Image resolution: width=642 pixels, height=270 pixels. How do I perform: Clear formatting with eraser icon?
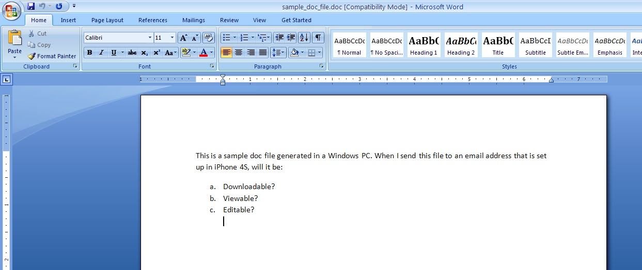click(x=209, y=38)
